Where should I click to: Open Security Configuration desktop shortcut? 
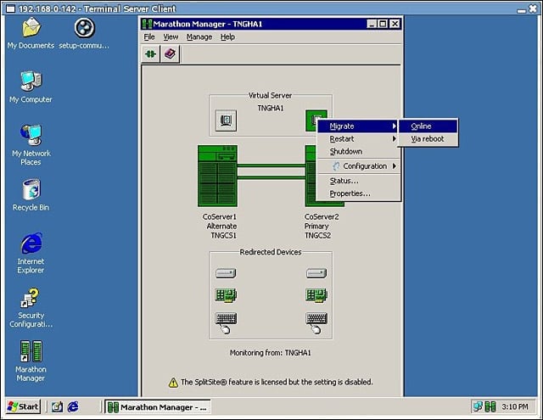tap(31, 298)
